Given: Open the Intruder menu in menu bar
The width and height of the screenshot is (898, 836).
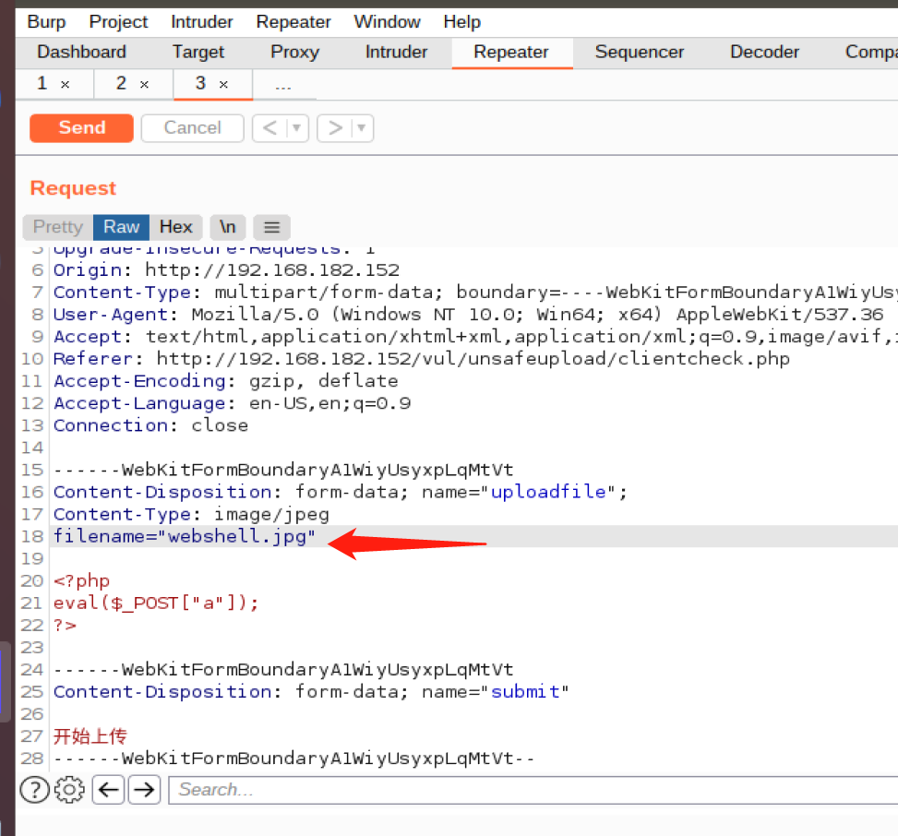Looking at the screenshot, I should (201, 22).
